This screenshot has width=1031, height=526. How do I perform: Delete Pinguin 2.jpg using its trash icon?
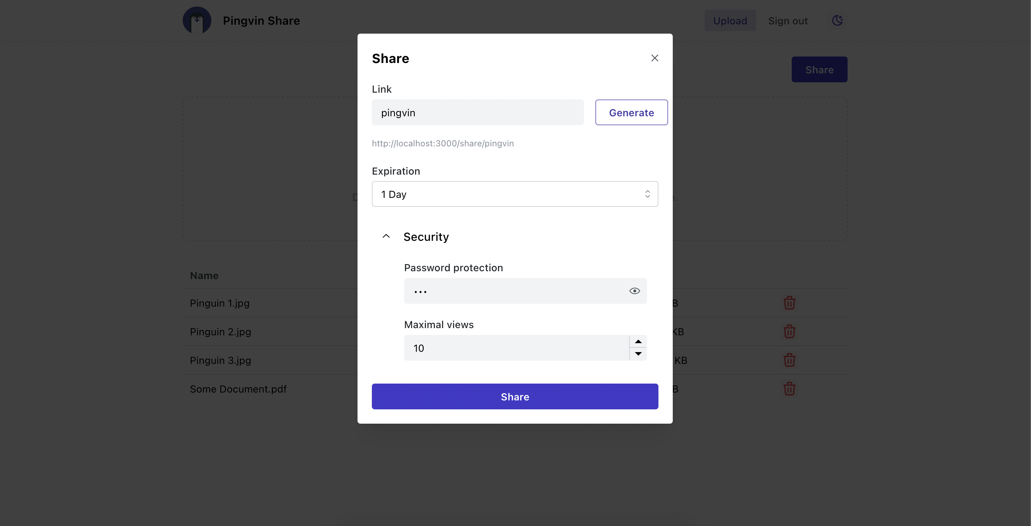pyautogui.click(x=789, y=332)
